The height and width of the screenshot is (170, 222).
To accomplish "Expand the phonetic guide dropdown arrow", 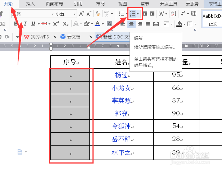I will tap(112, 14).
